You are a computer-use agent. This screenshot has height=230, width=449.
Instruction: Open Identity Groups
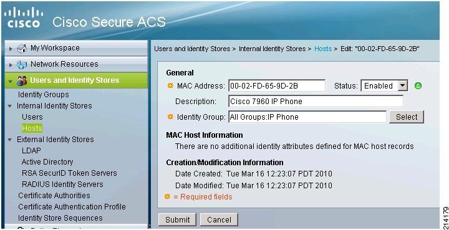(43, 94)
